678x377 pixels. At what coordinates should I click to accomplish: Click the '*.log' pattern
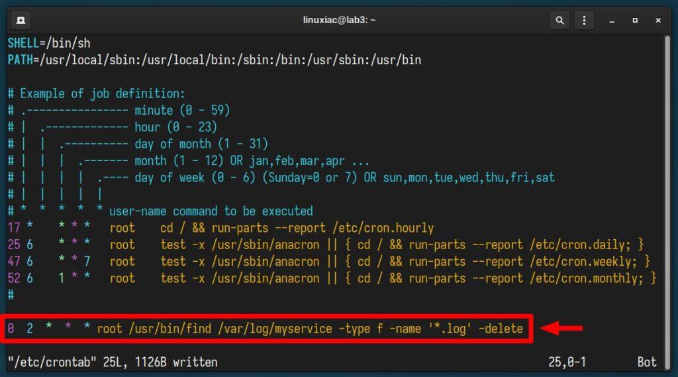point(450,329)
